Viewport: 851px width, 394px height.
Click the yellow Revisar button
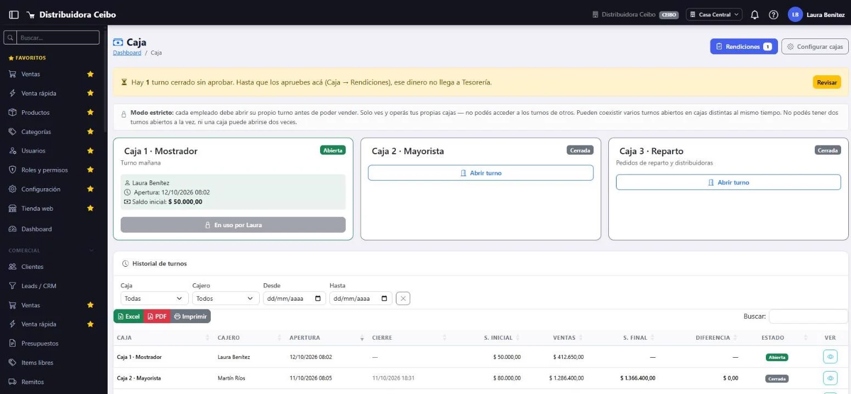827,82
